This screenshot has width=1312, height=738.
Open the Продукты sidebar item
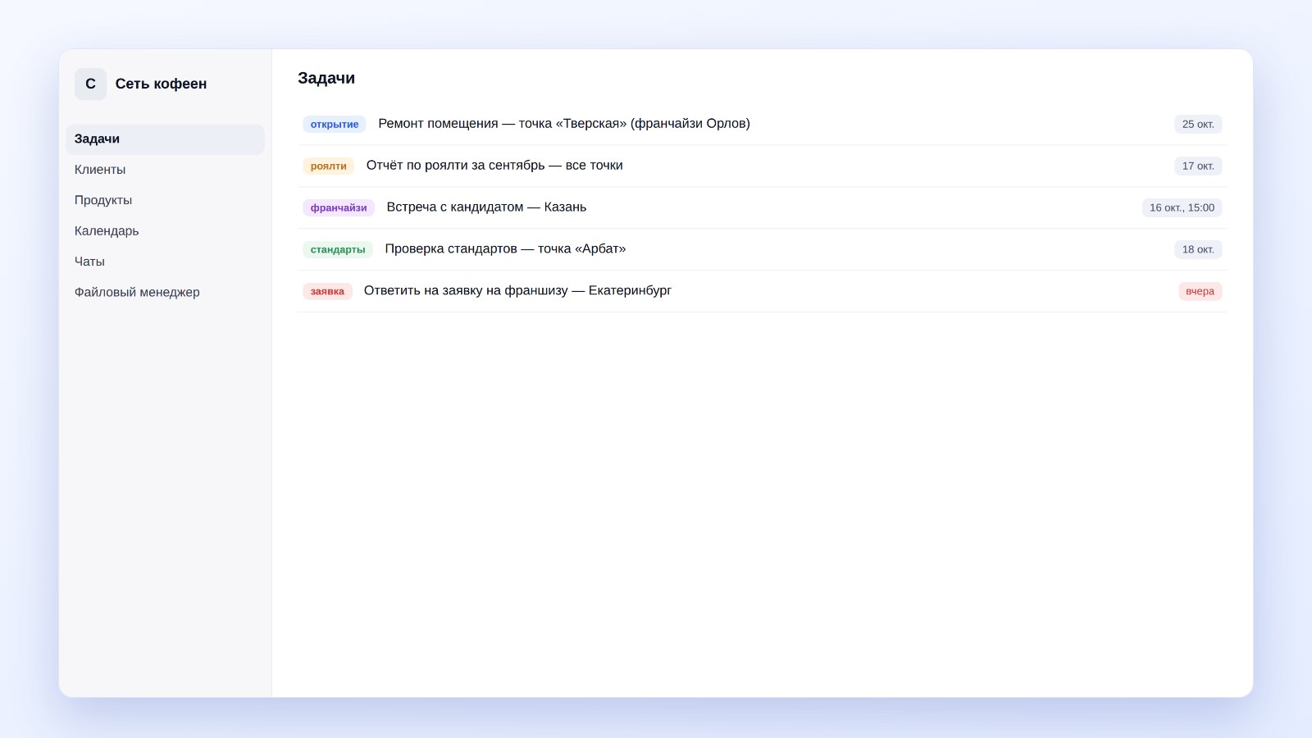point(165,200)
